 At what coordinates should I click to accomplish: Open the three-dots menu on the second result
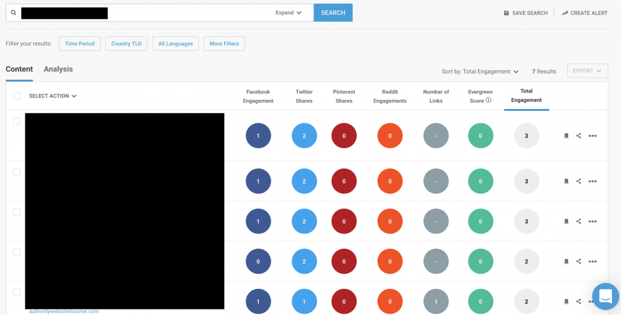[592, 181]
